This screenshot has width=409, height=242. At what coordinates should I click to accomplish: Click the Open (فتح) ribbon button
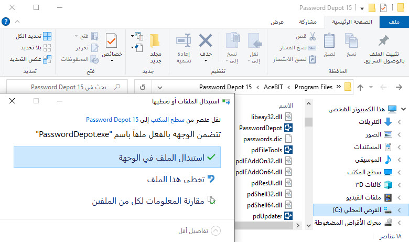pos(87,36)
